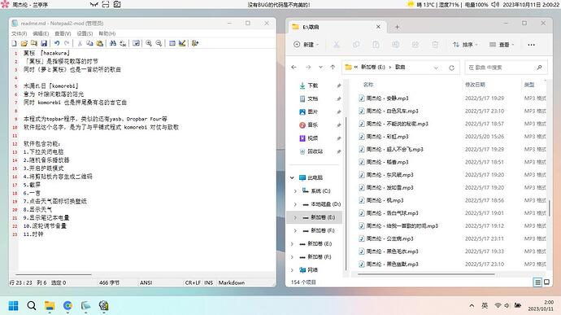
Task: Switch to details view toggle at Explorer bottom
Action: 537,282
